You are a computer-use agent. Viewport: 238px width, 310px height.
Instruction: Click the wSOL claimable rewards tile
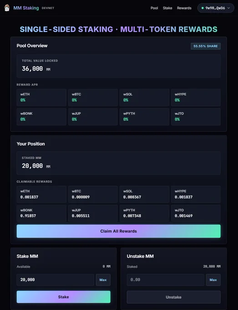coord(144,194)
